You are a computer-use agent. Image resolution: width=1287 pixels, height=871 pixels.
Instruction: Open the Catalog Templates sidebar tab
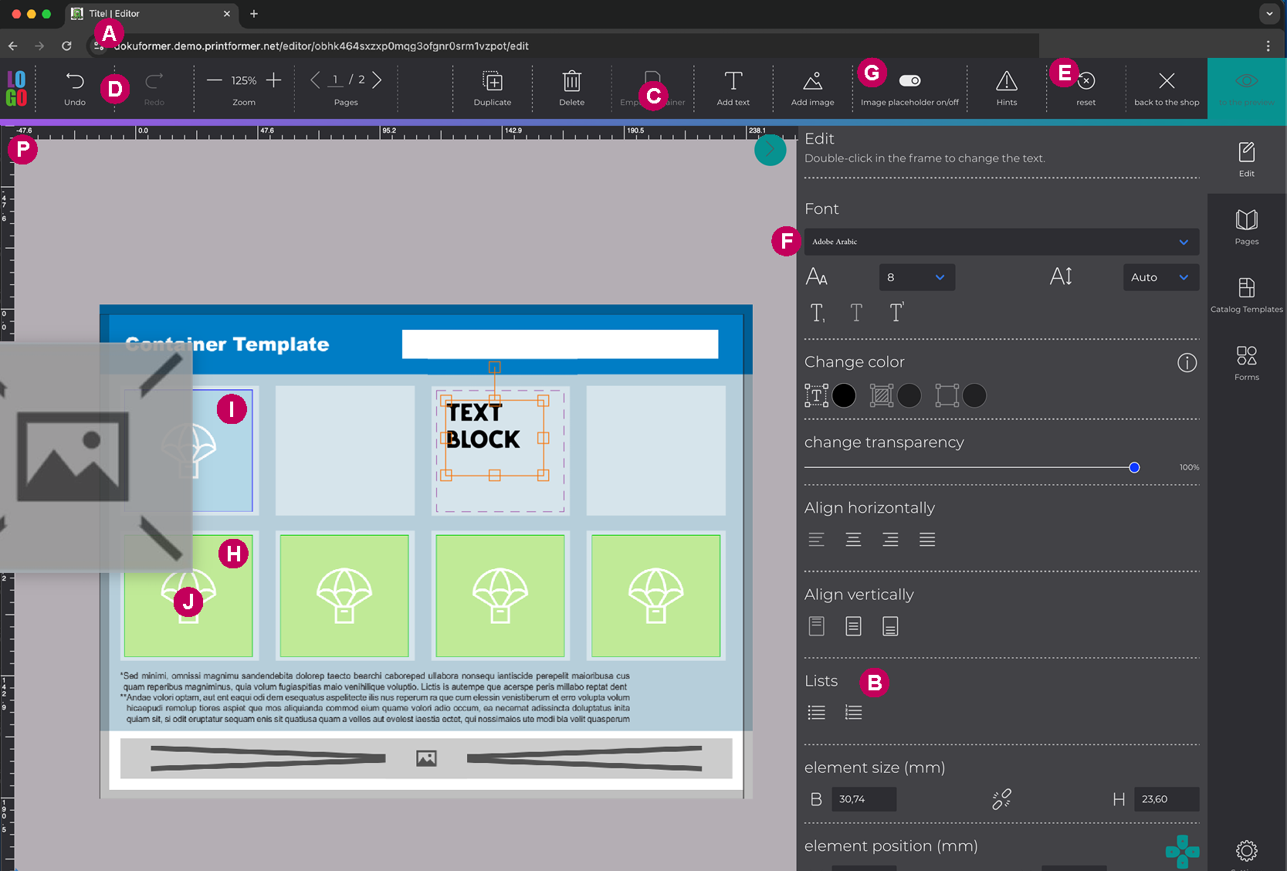[1246, 295]
